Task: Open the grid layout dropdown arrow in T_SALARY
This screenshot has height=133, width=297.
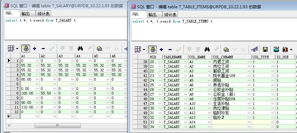Action: click(17, 49)
